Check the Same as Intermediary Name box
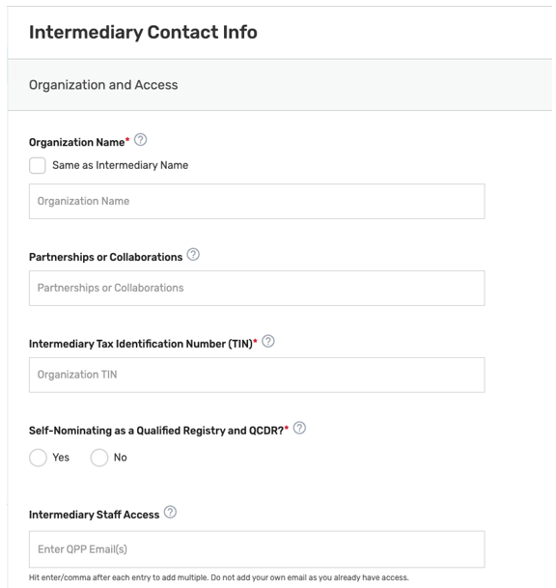Image resolution: width=556 pixels, height=588 pixels. tap(38, 165)
